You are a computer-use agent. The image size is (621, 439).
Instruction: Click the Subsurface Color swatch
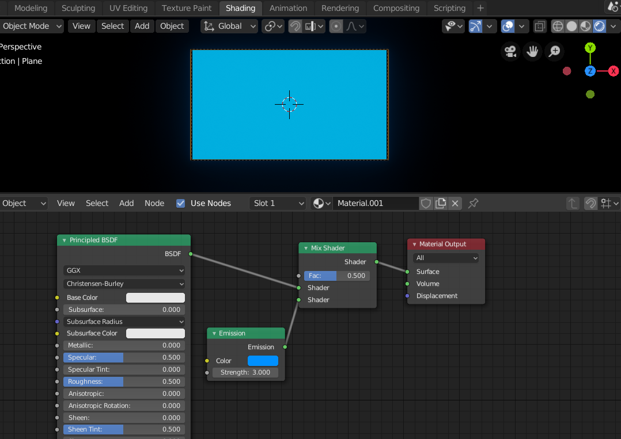point(156,333)
